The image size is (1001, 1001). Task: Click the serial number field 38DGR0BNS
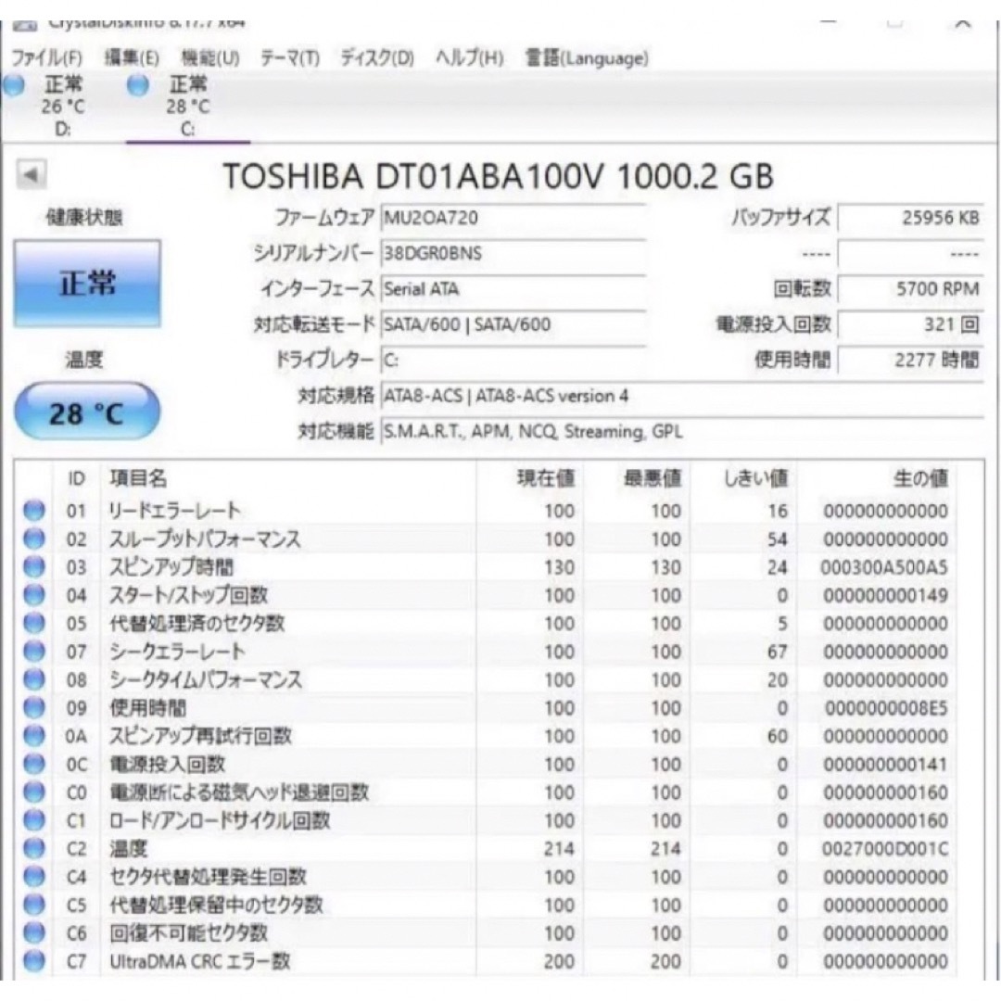pyautogui.click(x=513, y=253)
